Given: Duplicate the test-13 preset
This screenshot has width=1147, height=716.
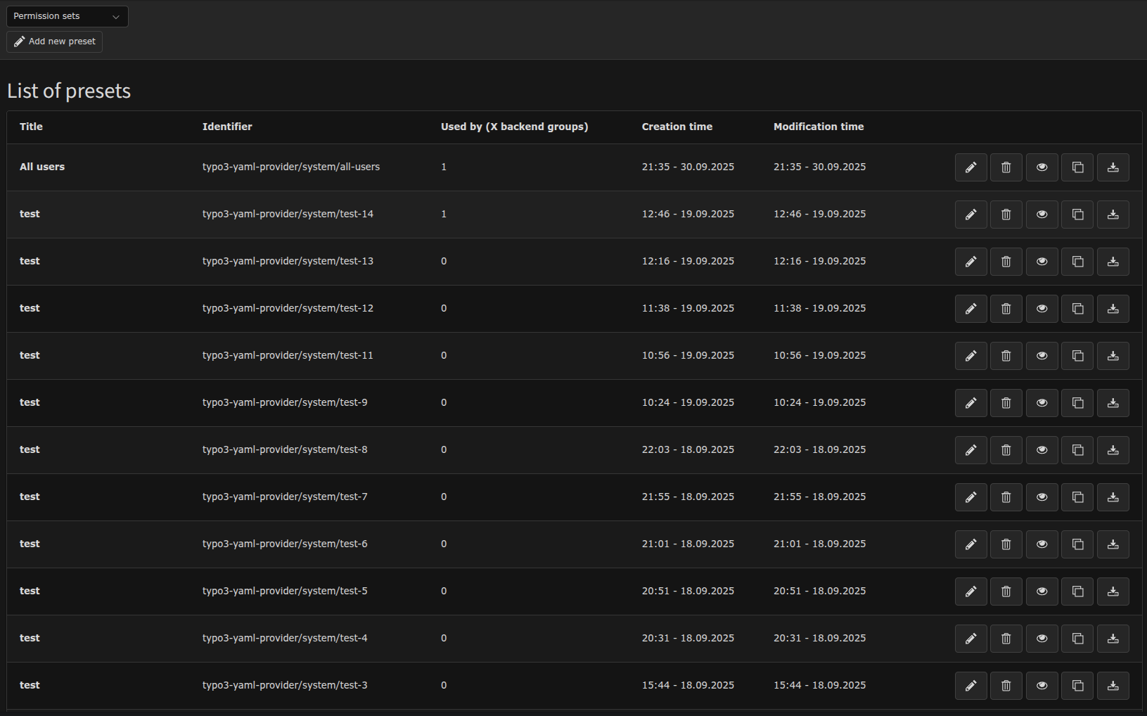Looking at the screenshot, I should (1077, 262).
